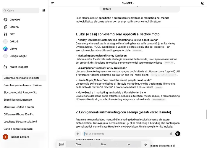Click the 'Libreria' sidebar label
Image resolution: width=207 pixels, height=148 pixels.
[x=14, y=27]
